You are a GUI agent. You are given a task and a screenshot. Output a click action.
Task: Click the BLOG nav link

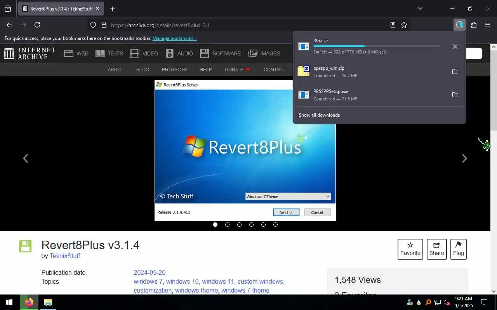click(x=142, y=70)
